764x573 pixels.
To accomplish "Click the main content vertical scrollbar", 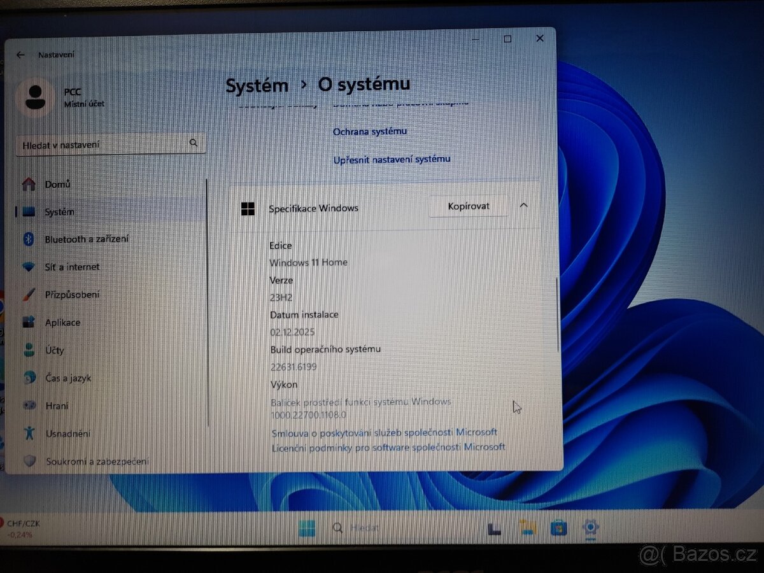I will 558,314.
